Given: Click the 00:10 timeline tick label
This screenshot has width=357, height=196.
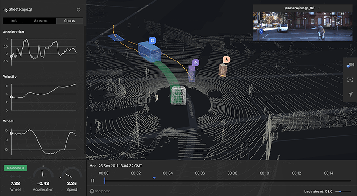Looking at the screenshot, I should pyautogui.click(x=264, y=173).
